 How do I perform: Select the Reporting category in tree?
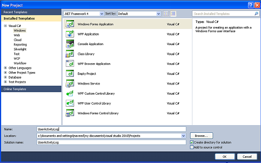click(20, 45)
